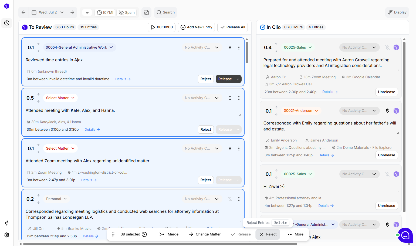416x246 pixels.
Task: Click the To Review vertical scrollbar
Action: tap(247, 52)
